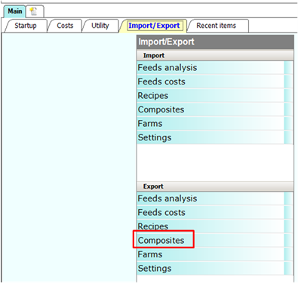This screenshot has width=298, height=283.
Task: Click the Import/Export panel title
Action: [x=215, y=42]
